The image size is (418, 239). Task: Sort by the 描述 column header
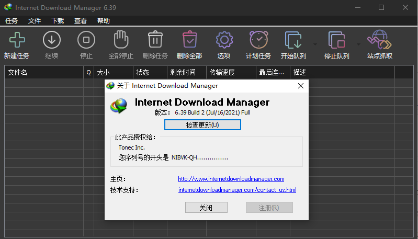point(342,72)
